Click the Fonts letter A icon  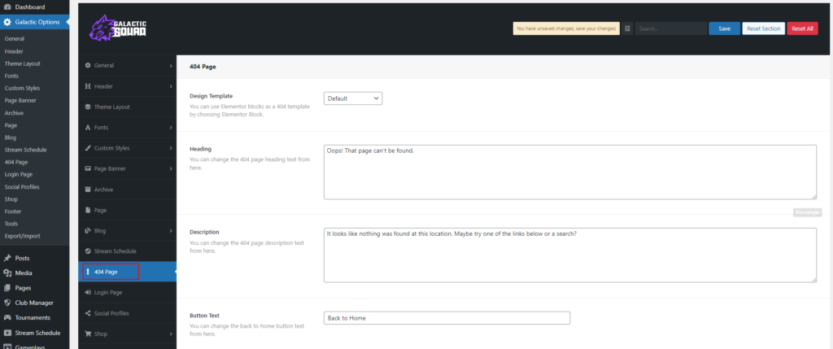click(88, 128)
